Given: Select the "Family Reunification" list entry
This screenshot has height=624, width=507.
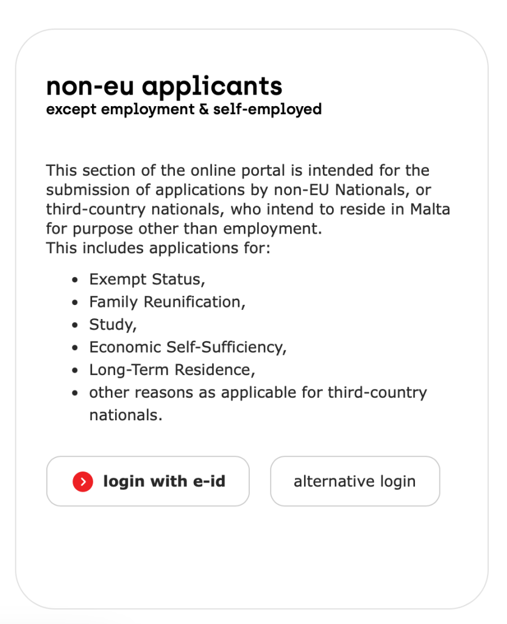Looking at the screenshot, I should click(167, 302).
